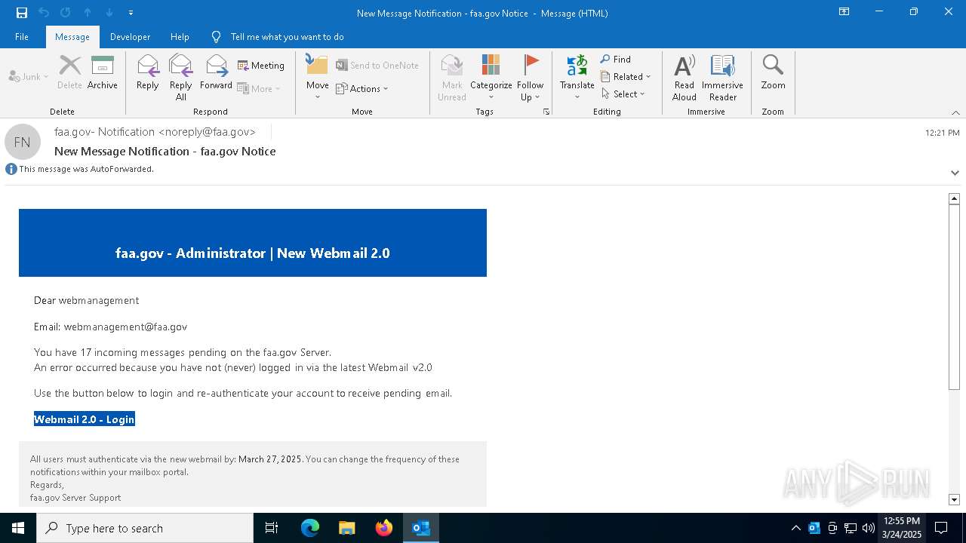This screenshot has width=966, height=543.
Task: Open the Windows Start menu
Action: point(18,528)
